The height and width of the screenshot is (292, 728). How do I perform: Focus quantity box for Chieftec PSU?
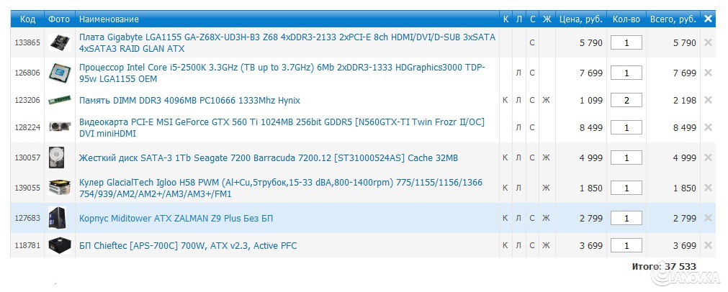click(x=626, y=246)
